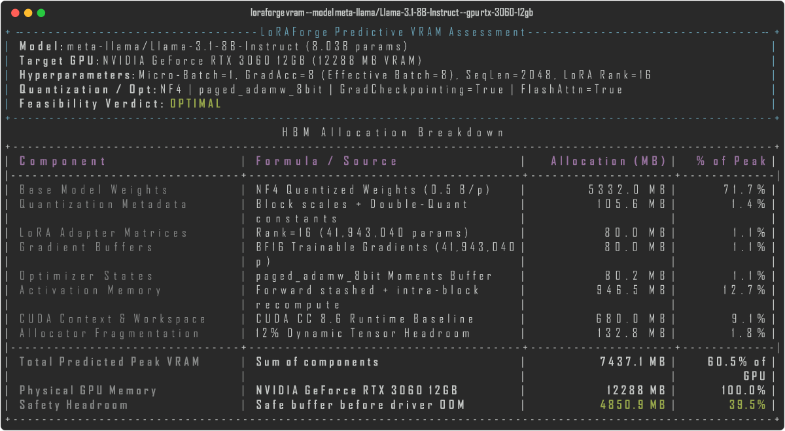
Task: Click the '12.7%' value
Action: tap(745, 291)
